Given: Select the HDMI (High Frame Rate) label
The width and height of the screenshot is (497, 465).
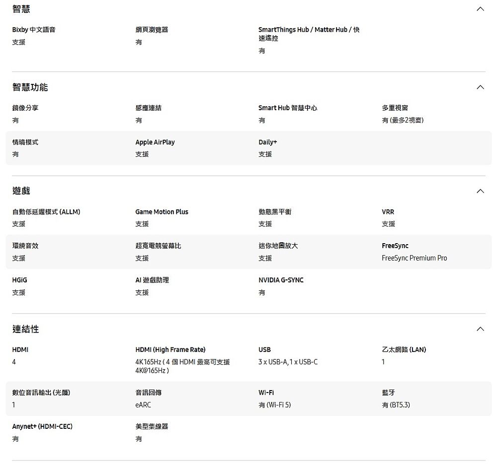Looking at the screenshot, I should point(170,349).
